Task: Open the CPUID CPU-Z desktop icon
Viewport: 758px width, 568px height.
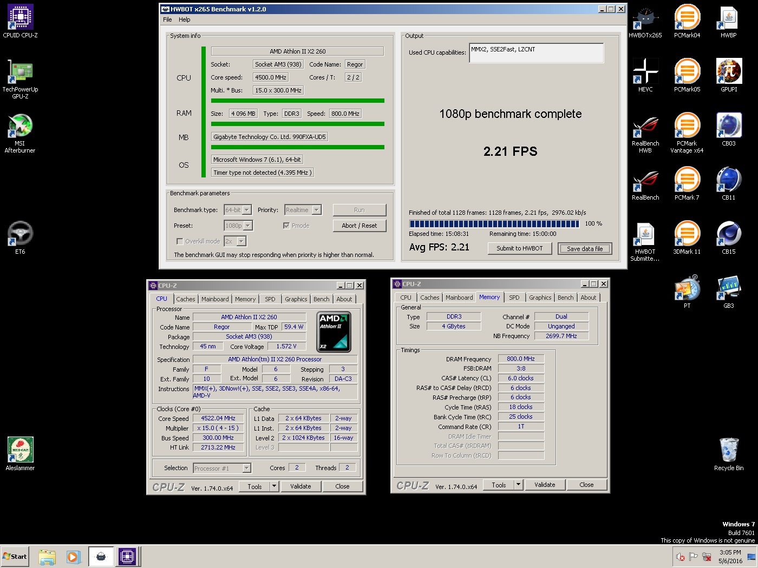Action: [x=21, y=21]
